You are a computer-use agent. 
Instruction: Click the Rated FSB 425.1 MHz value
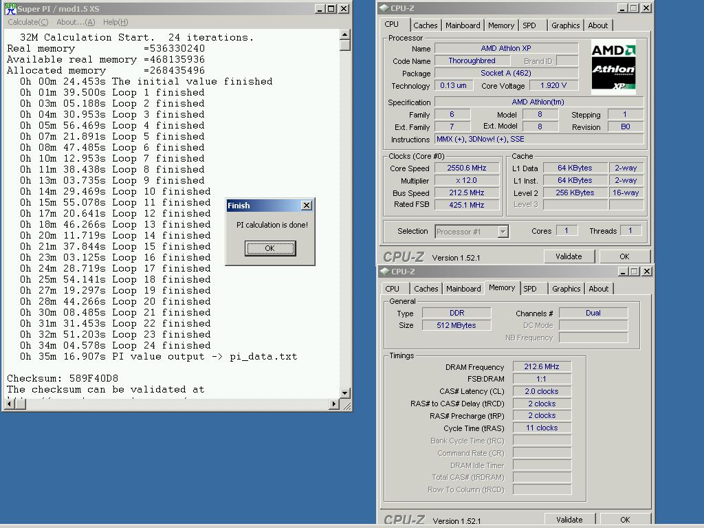pyautogui.click(x=467, y=205)
